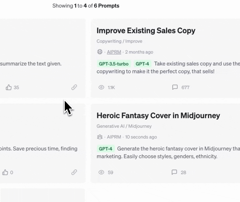
Task: Open the underlined AIPRM author link
Action: 114,52
